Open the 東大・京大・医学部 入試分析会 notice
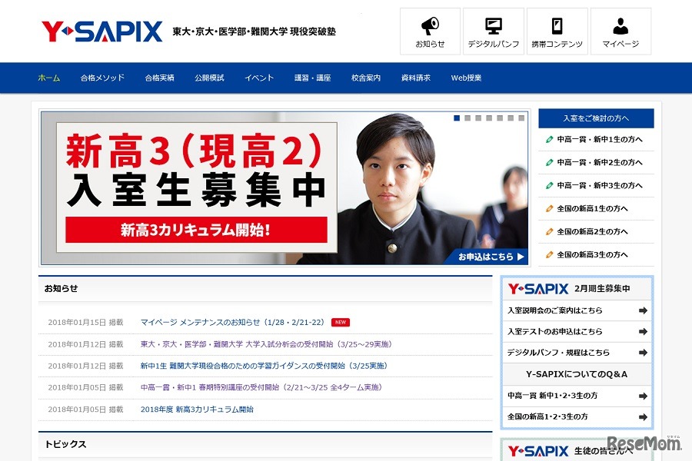 point(265,344)
